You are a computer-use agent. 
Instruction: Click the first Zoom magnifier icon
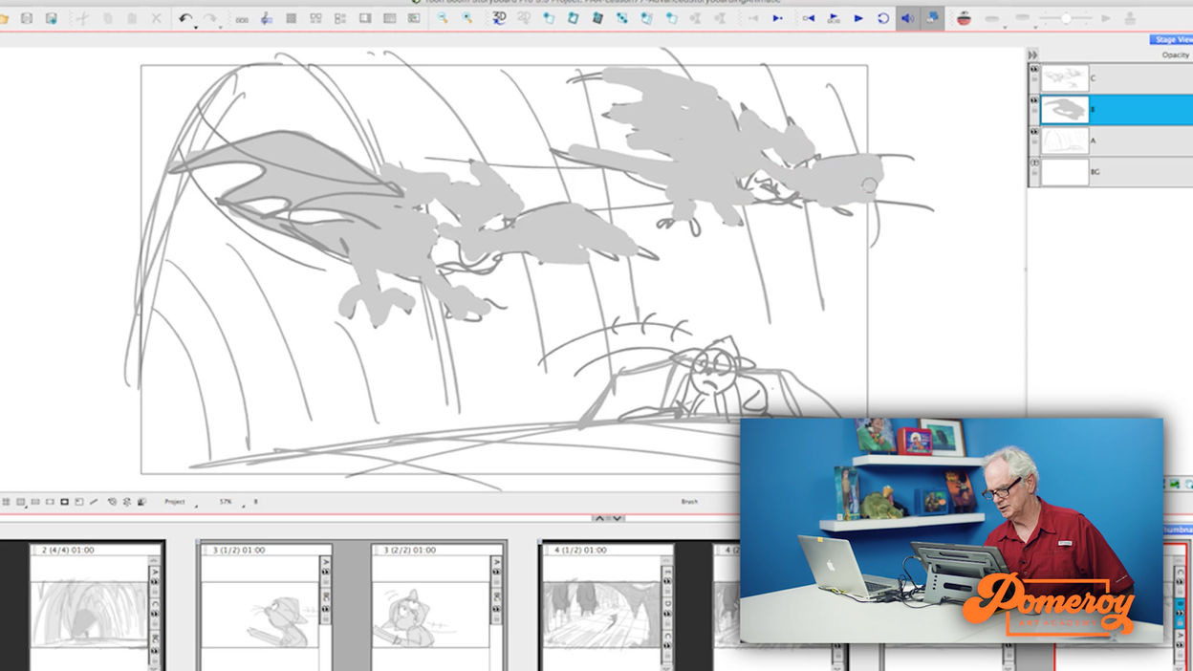click(x=443, y=18)
